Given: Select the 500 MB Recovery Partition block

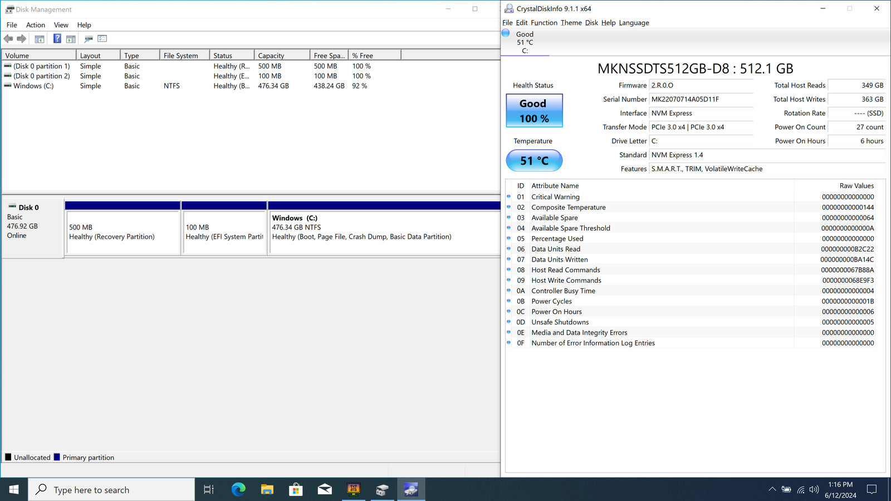Looking at the screenshot, I should point(123,233).
